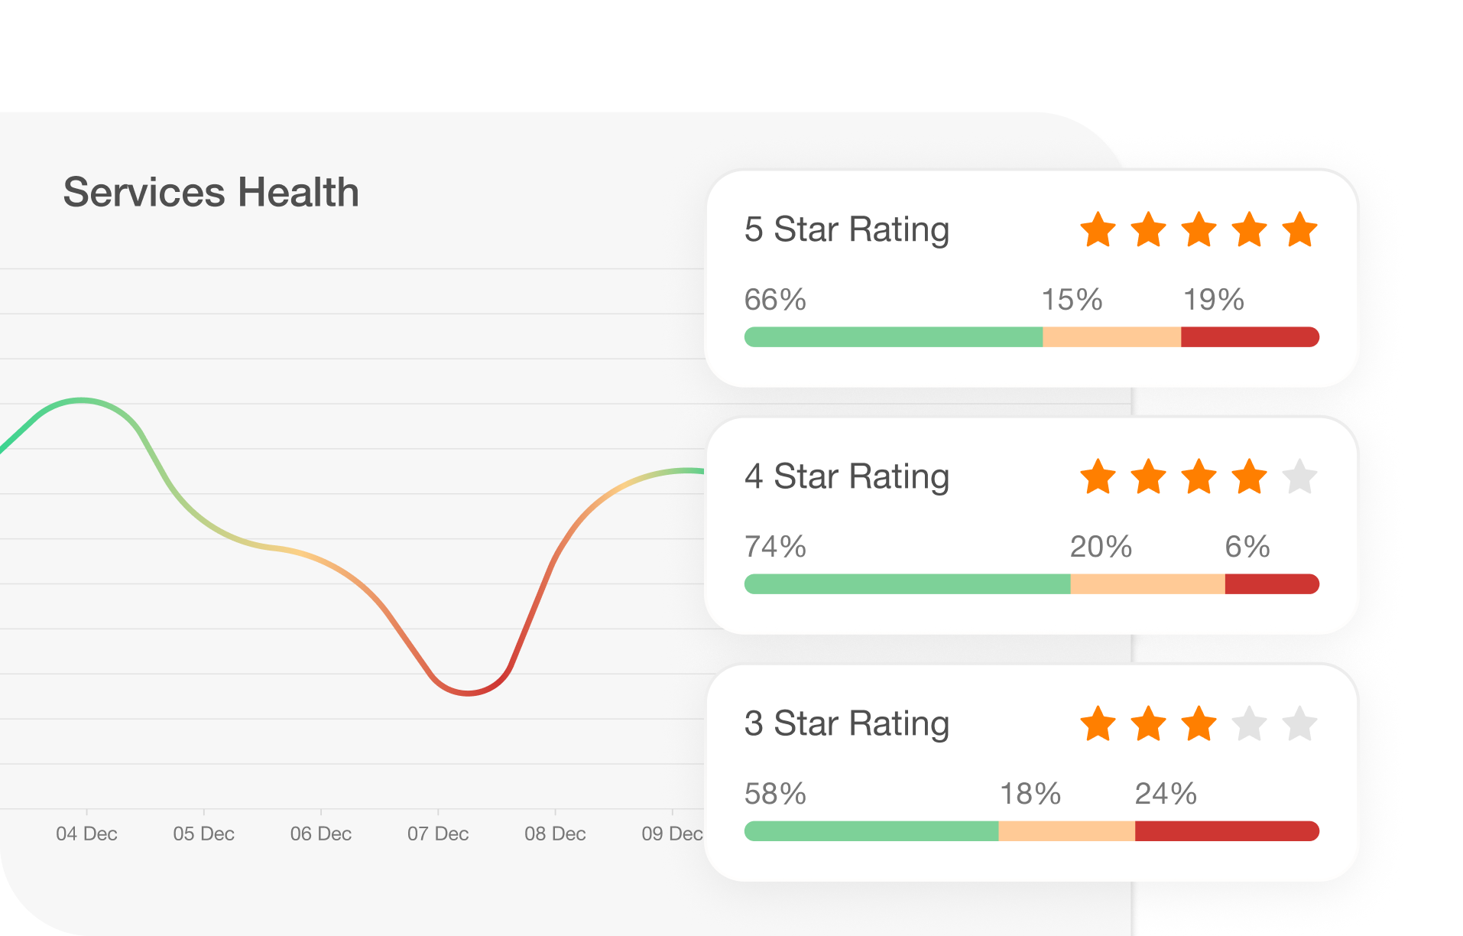The width and height of the screenshot is (1463, 936).
Task: Click the green segment of 5 Star bar
Action: [893, 337]
